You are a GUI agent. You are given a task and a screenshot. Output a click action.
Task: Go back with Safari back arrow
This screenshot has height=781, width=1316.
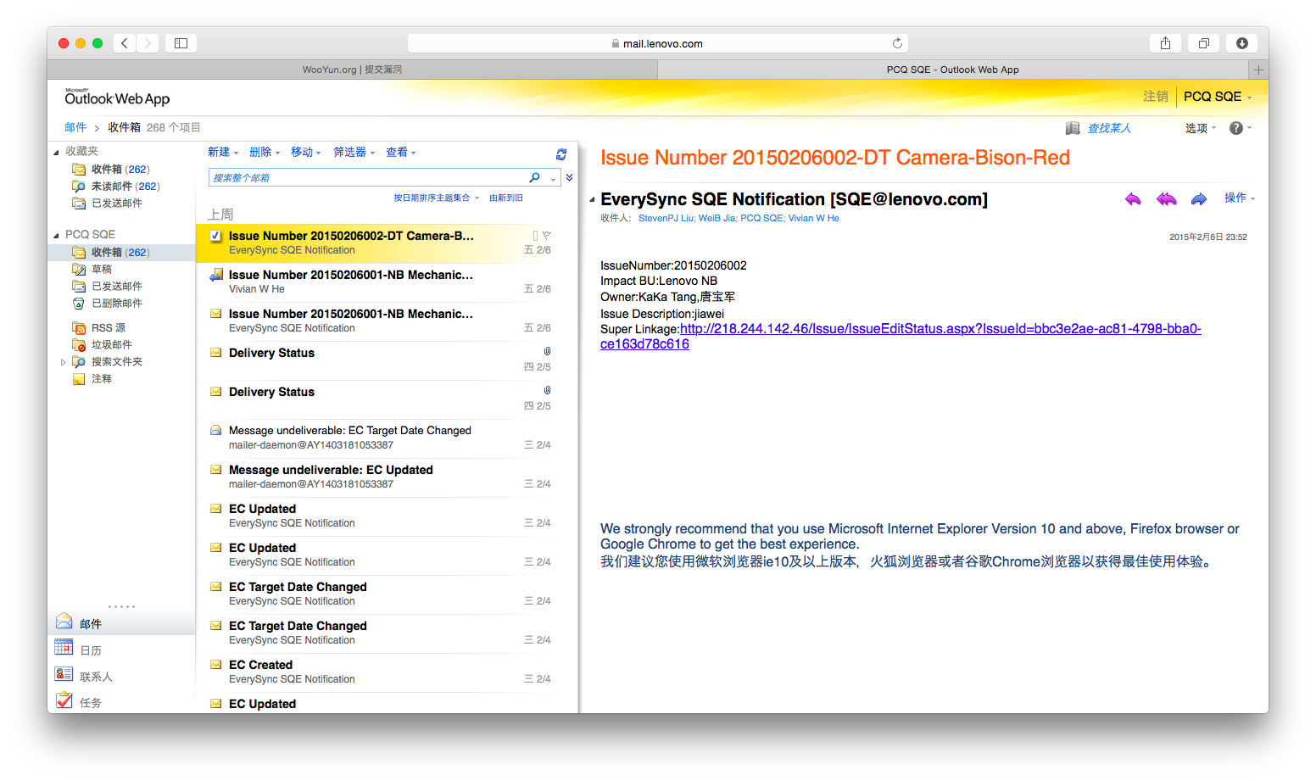tap(125, 43)
